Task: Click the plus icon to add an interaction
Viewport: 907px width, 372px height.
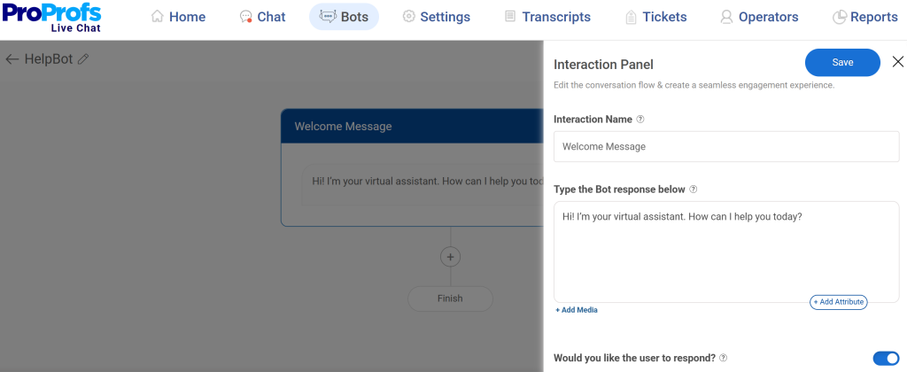Action: pyautogui.click(x=450, y=257)
